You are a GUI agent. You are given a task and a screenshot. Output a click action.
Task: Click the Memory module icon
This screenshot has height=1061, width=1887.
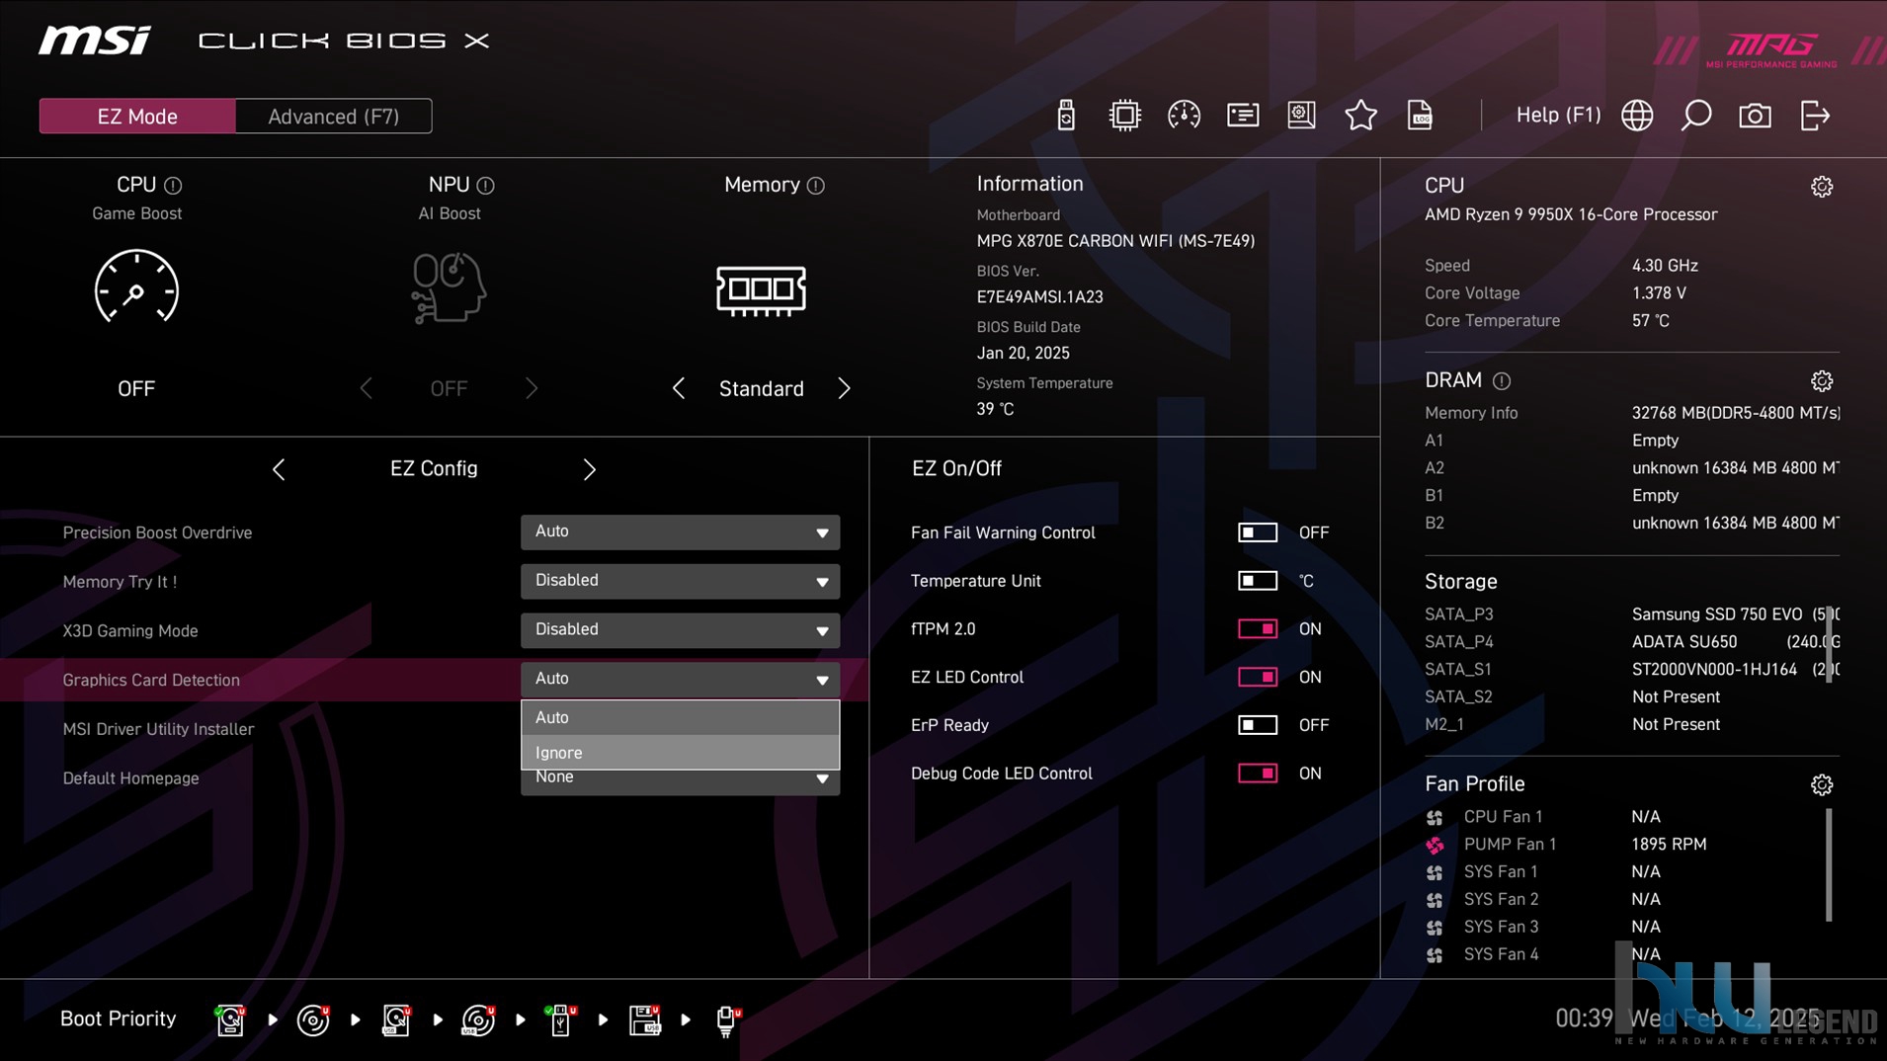click(761, 290)
